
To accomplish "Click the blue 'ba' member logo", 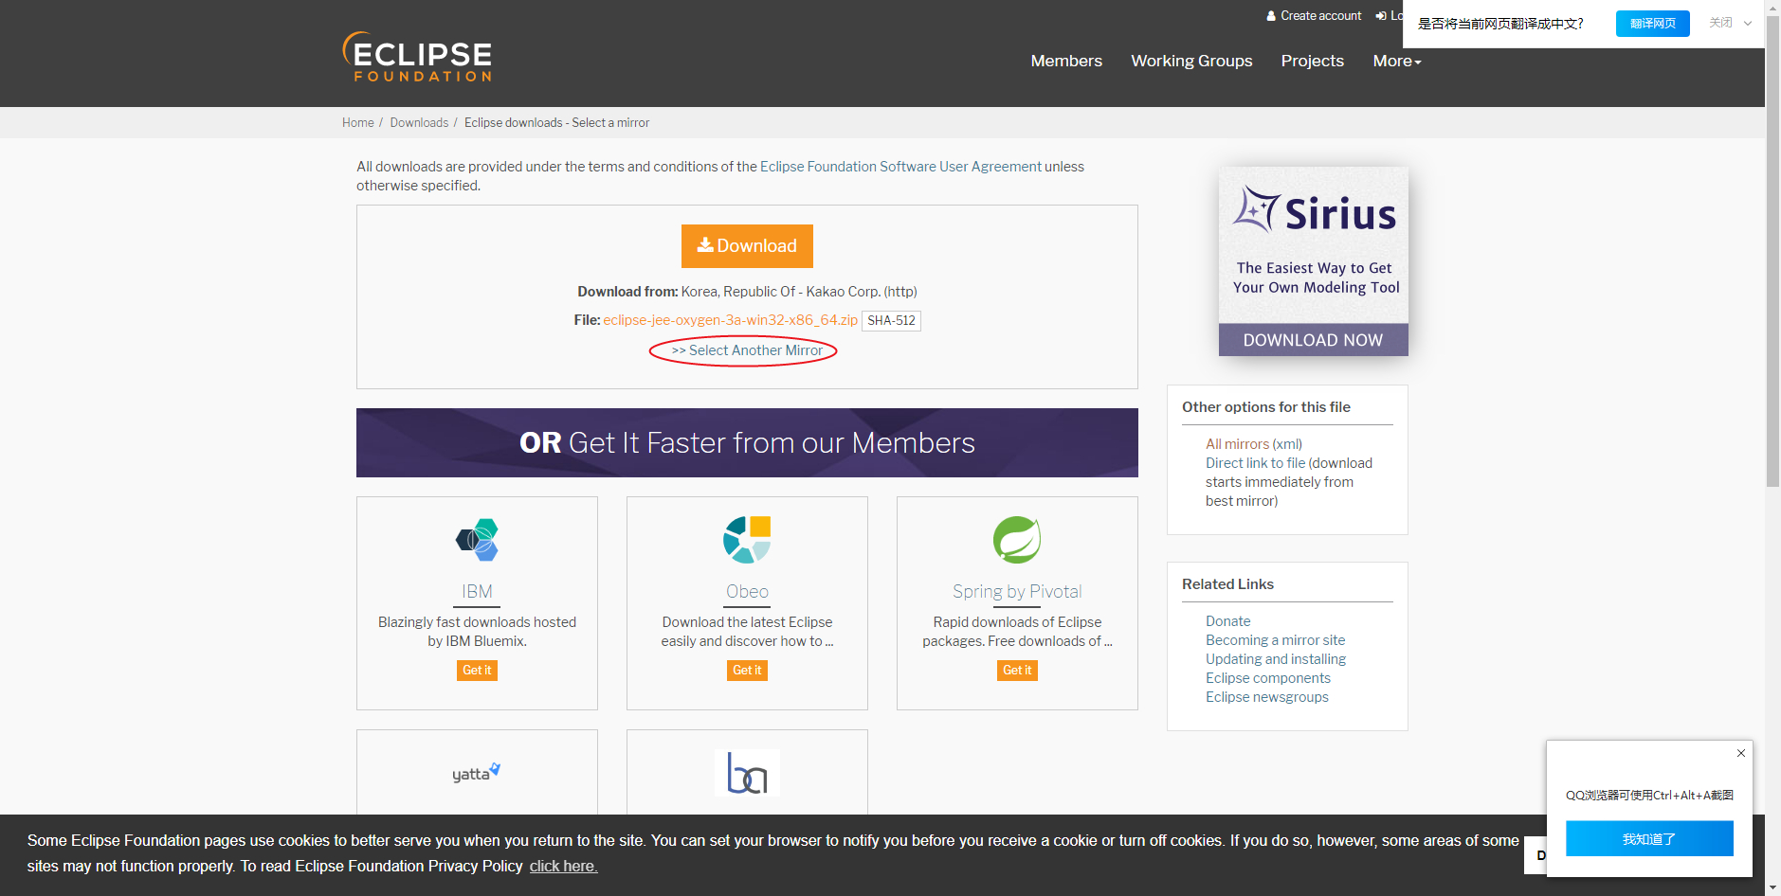I will click(x=747, y=773).
